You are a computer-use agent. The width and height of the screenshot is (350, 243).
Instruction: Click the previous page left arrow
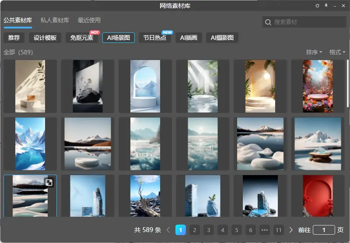coord(168,230)
